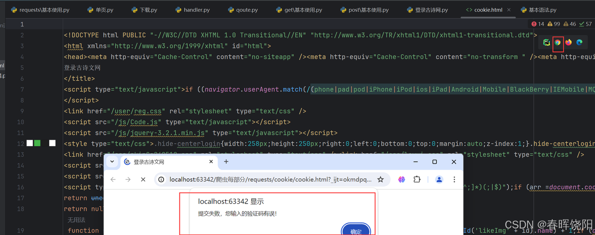The width and height of the screenshot is (595, 235).
Task: Click line number 12 in gutter
Action: click(x=20, y=143)
